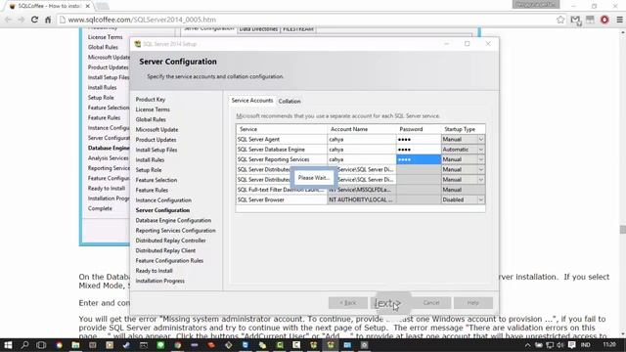
Task: Select Instance Configuration step in setup sidebar
Action: point(163,200)
